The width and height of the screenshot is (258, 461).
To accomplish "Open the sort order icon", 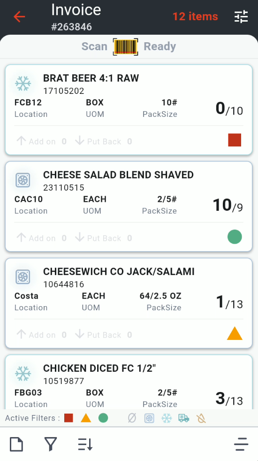I will point(85,444).
